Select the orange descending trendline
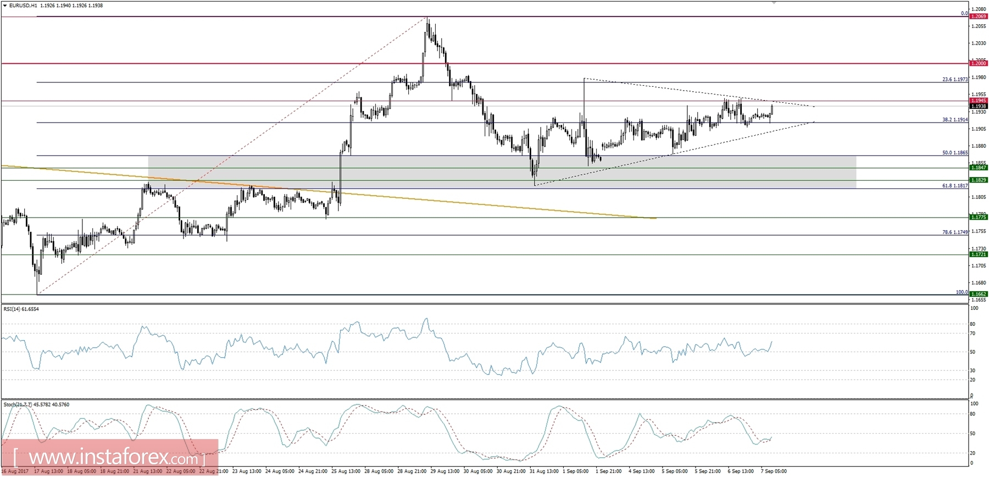Screen dimensions: 989x477 [328, 192]
